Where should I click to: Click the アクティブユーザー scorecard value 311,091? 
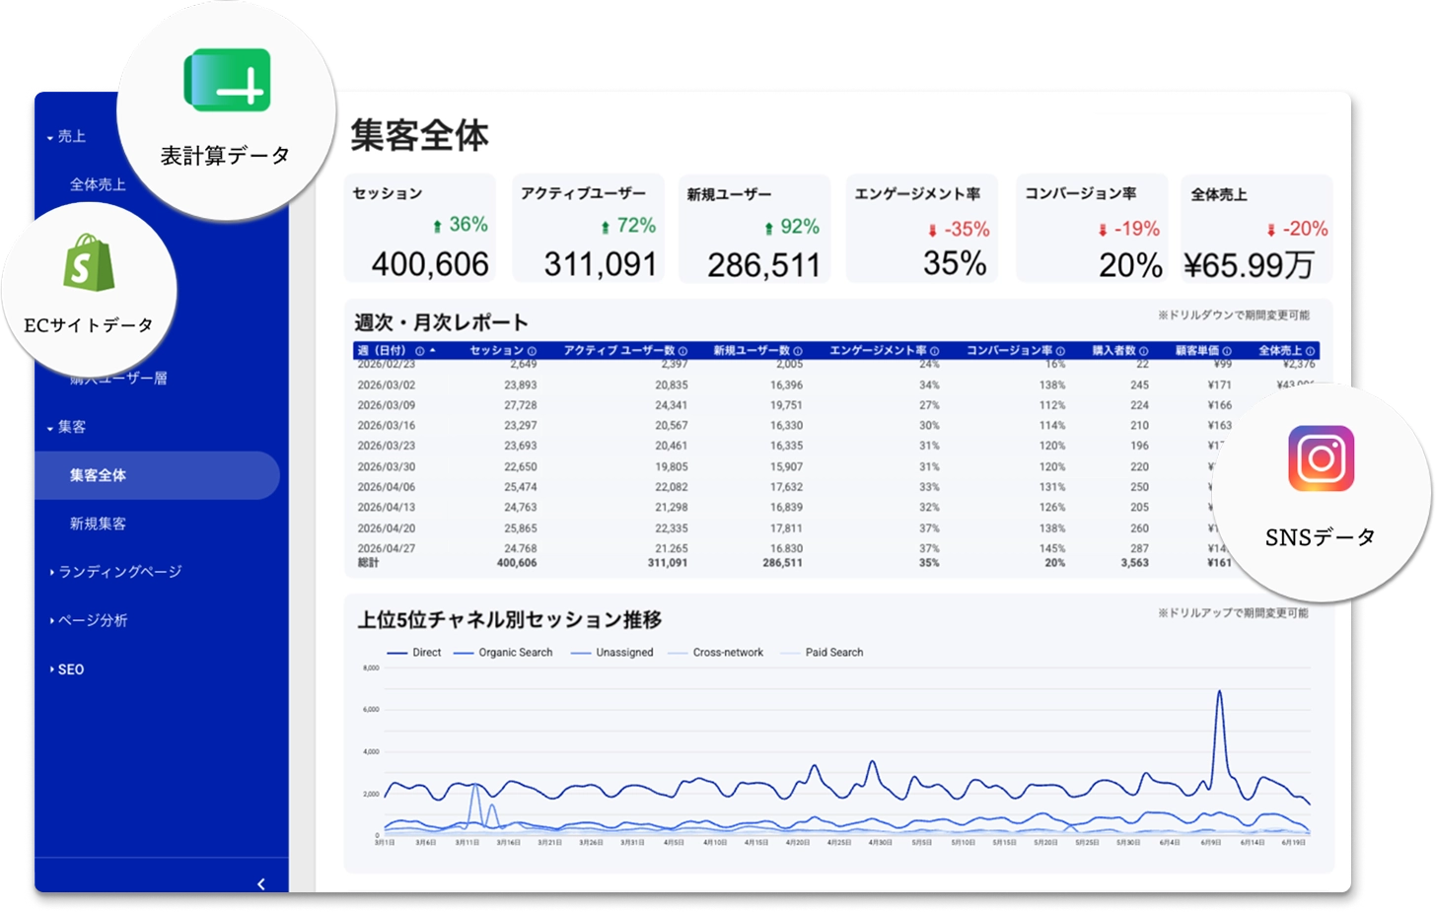[x=600, y=264]
